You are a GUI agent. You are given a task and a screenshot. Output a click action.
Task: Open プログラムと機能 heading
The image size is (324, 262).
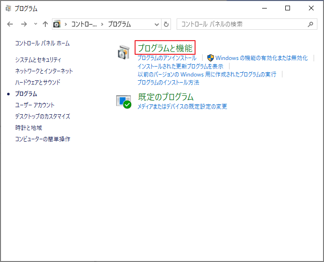click(x=165, y=48)
